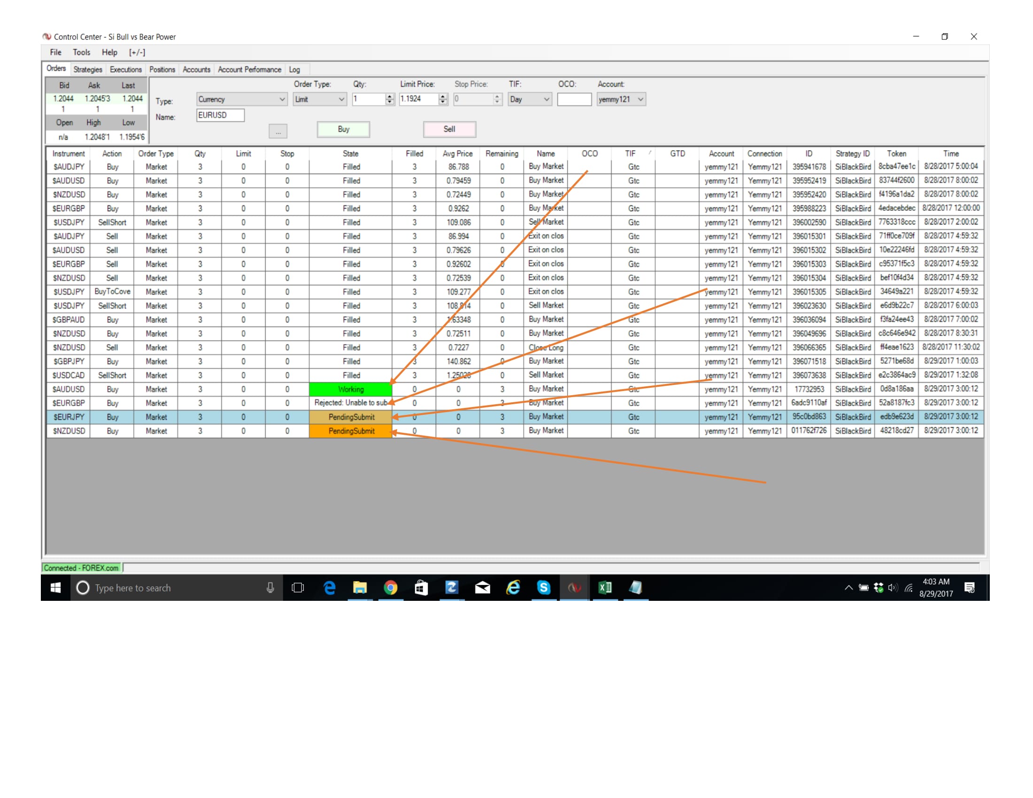Open the Mail app icon
Image resolution: width=1033 pixels, height=798 pixels.
482,588
